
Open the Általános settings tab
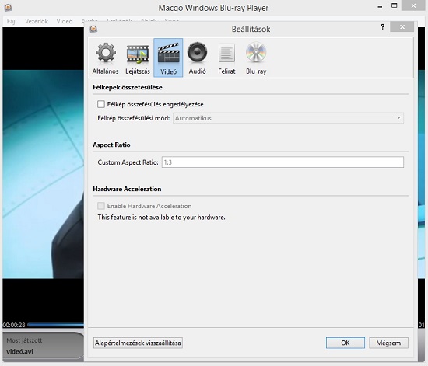pyautogui.click(x=105, y=58)
